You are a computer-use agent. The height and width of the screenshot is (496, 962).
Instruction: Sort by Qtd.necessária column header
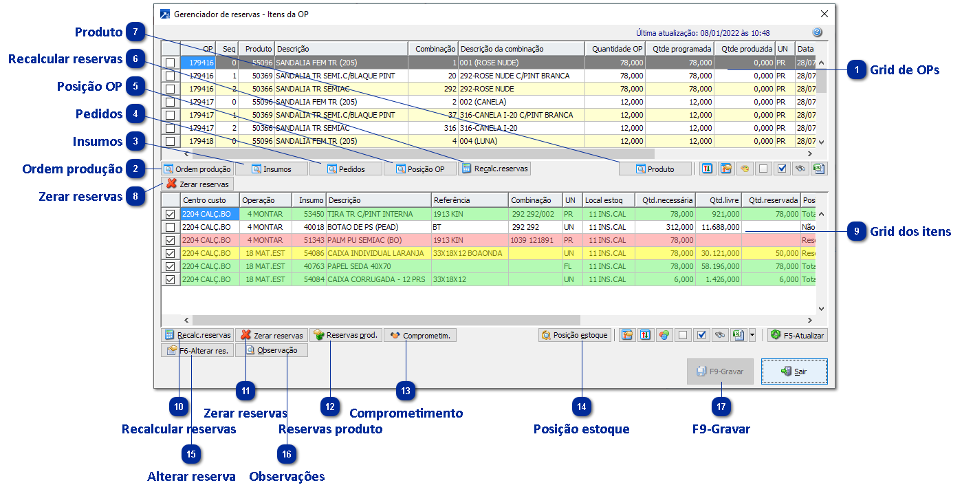click(664, 200)
